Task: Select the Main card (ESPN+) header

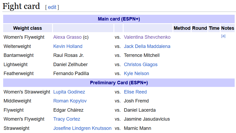Action: pos(119,19)
